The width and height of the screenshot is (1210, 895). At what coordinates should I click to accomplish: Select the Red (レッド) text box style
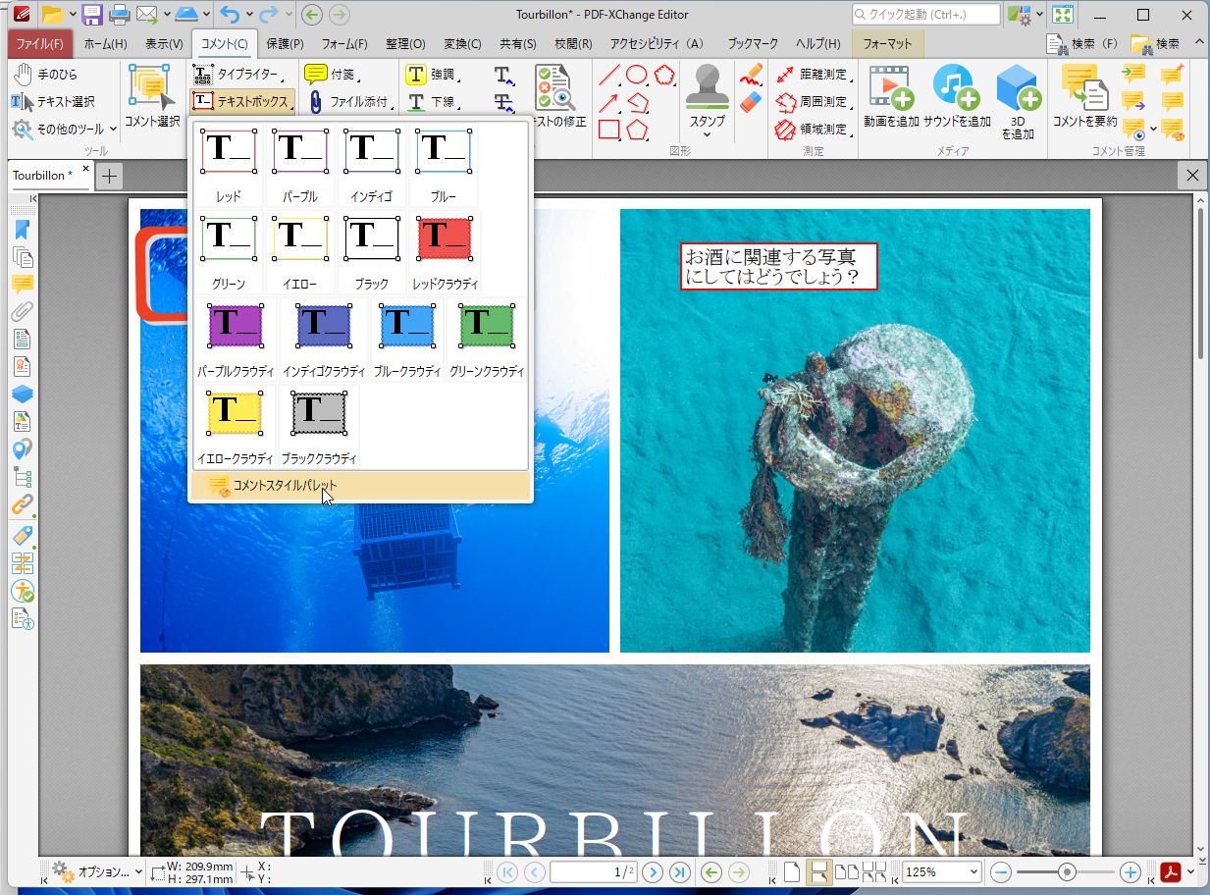(229, 164)
